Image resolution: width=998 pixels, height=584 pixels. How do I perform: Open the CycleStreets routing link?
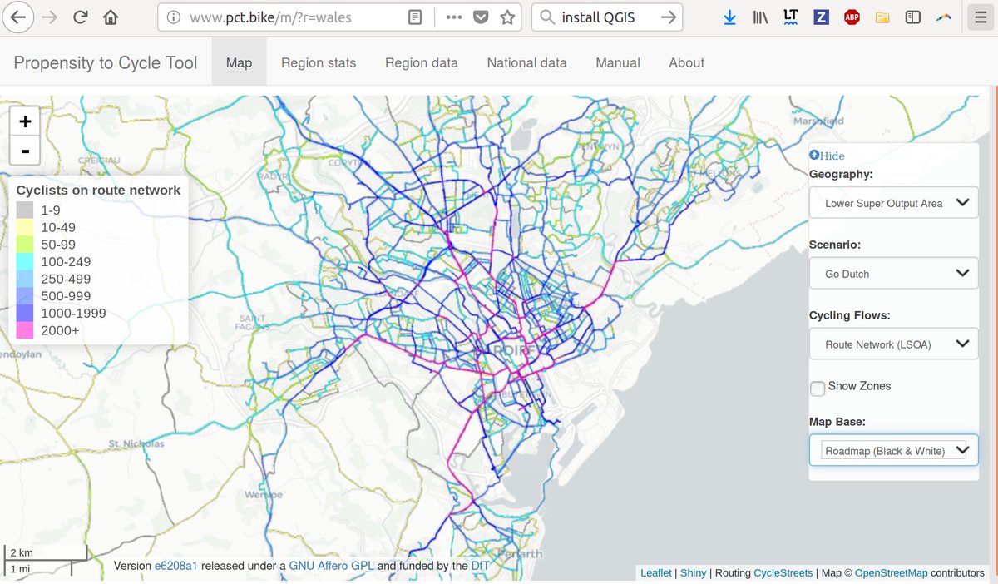pyautogui.click(x=783, y=573)
